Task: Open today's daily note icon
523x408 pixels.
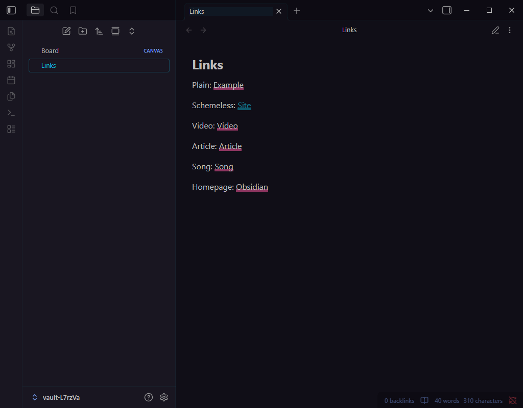Action: pos(11,80)
